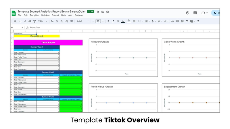Click the A1 name box
Viewport: 230px width, 129px height.
coord(17,27)
